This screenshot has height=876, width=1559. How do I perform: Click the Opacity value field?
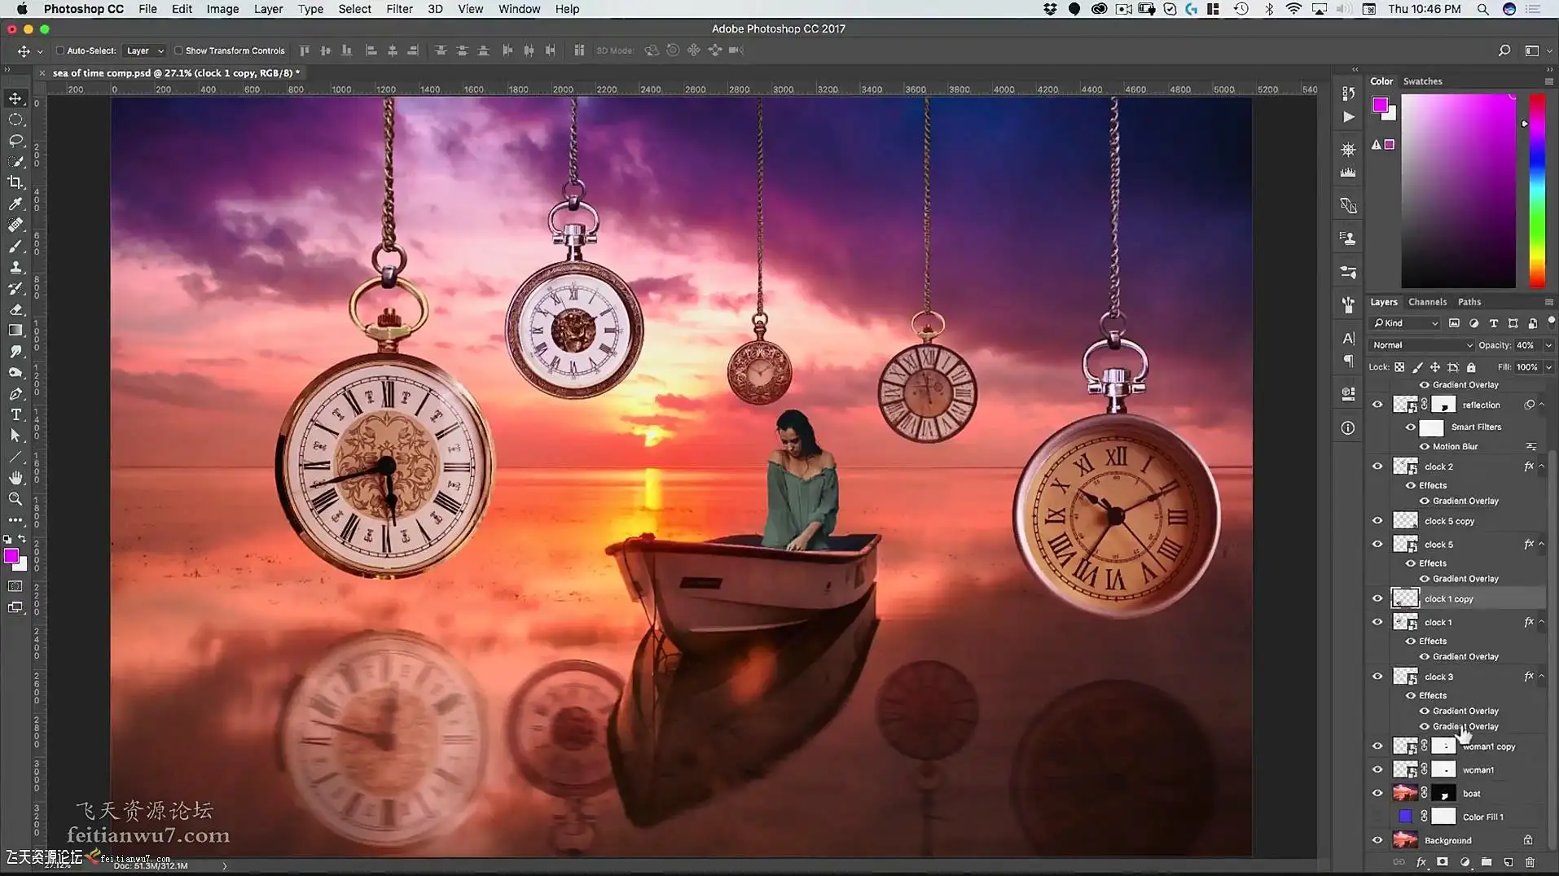point(1527,345)
